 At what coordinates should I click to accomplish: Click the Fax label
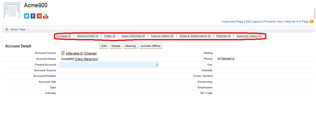210,65
